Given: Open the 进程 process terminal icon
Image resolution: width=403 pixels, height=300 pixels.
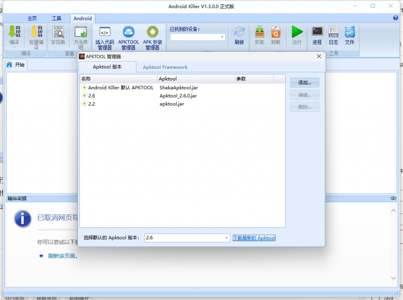Looking at the screenshot, I should [x=317, y=35].
